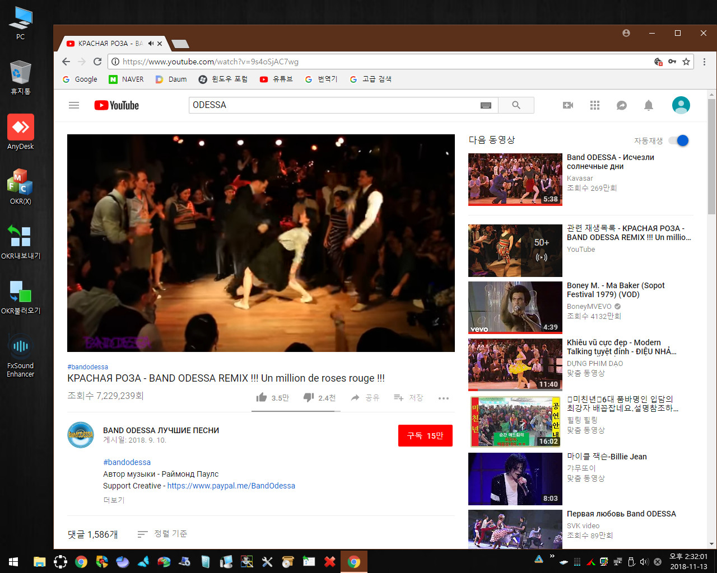Click the YouTube search field containing ODESSA
This screenshot has width=717, height=573.
point(333,105)
